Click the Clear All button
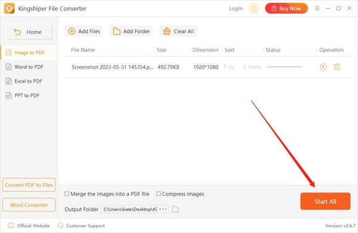This screenshot has height=233, width=358. 178,31
